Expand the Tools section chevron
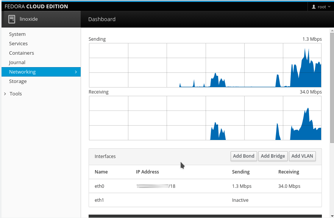This screenshot has height=218, width=334. [5, 94]
